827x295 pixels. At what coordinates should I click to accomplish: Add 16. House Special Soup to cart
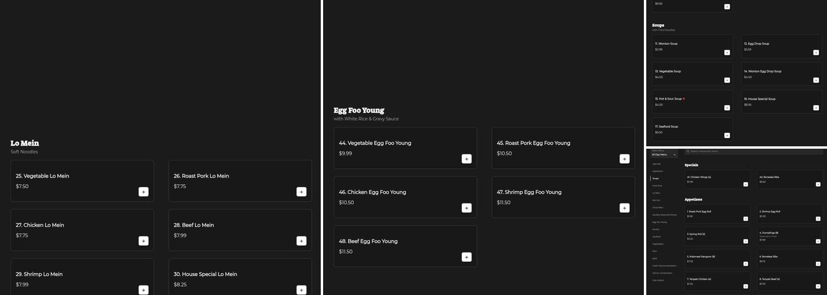[x=816, y=108]
